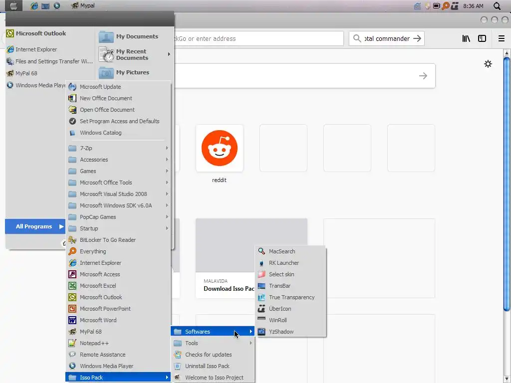
Task: Click the Windows Media Player quick launch icon
Action: coord(57,5)
